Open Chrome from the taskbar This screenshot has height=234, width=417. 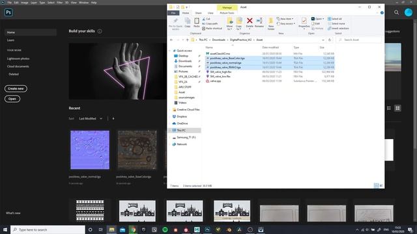coord(133,229)
